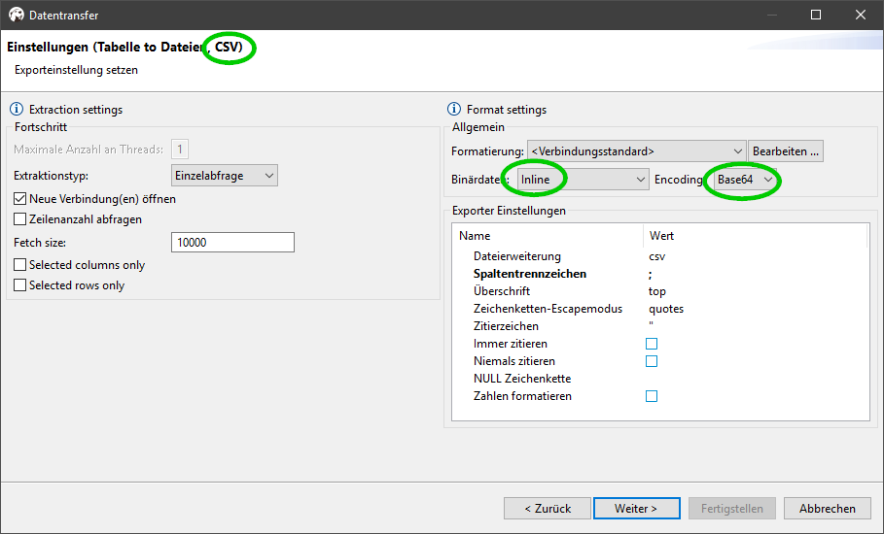Select the Überschrift row
This screenshot has width=884, height=534.
coord(659,291)
